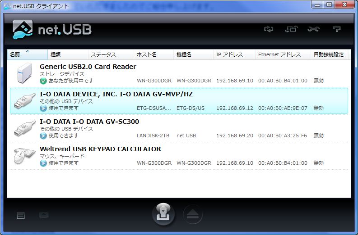Sort by the IP アドレス column header
Image resolution: width=358 pixels, height=235 pixels.
(234, 54)
